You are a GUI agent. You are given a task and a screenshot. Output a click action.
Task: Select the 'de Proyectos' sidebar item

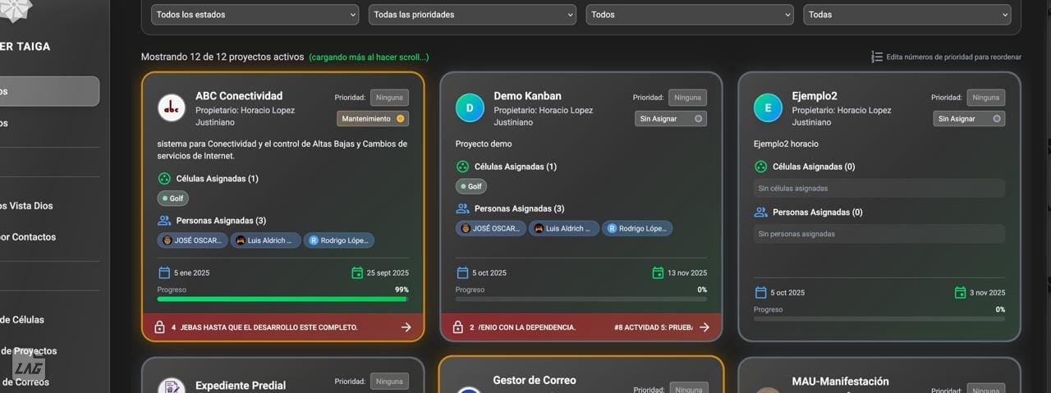[29, 351]
